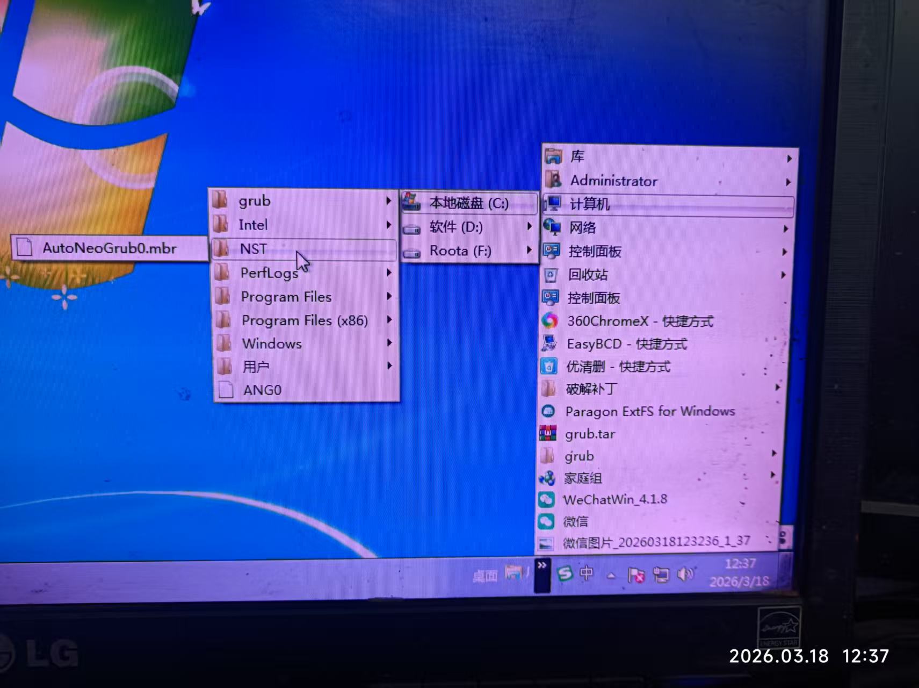The width and height of the screenshot is (919, 688).
Task: Click the Sogou input icon in the tray
Action: (564, 573)
